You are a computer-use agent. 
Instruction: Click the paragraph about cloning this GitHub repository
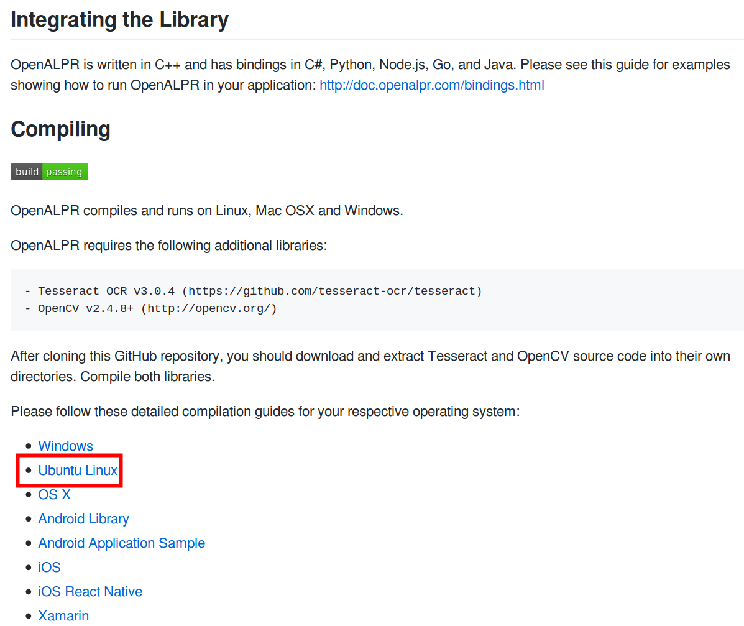370,366
